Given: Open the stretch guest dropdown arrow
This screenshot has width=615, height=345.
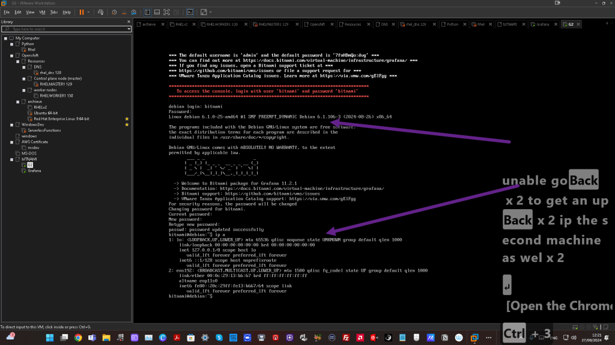Looking at the screenshot, I should tap(211, 12).
